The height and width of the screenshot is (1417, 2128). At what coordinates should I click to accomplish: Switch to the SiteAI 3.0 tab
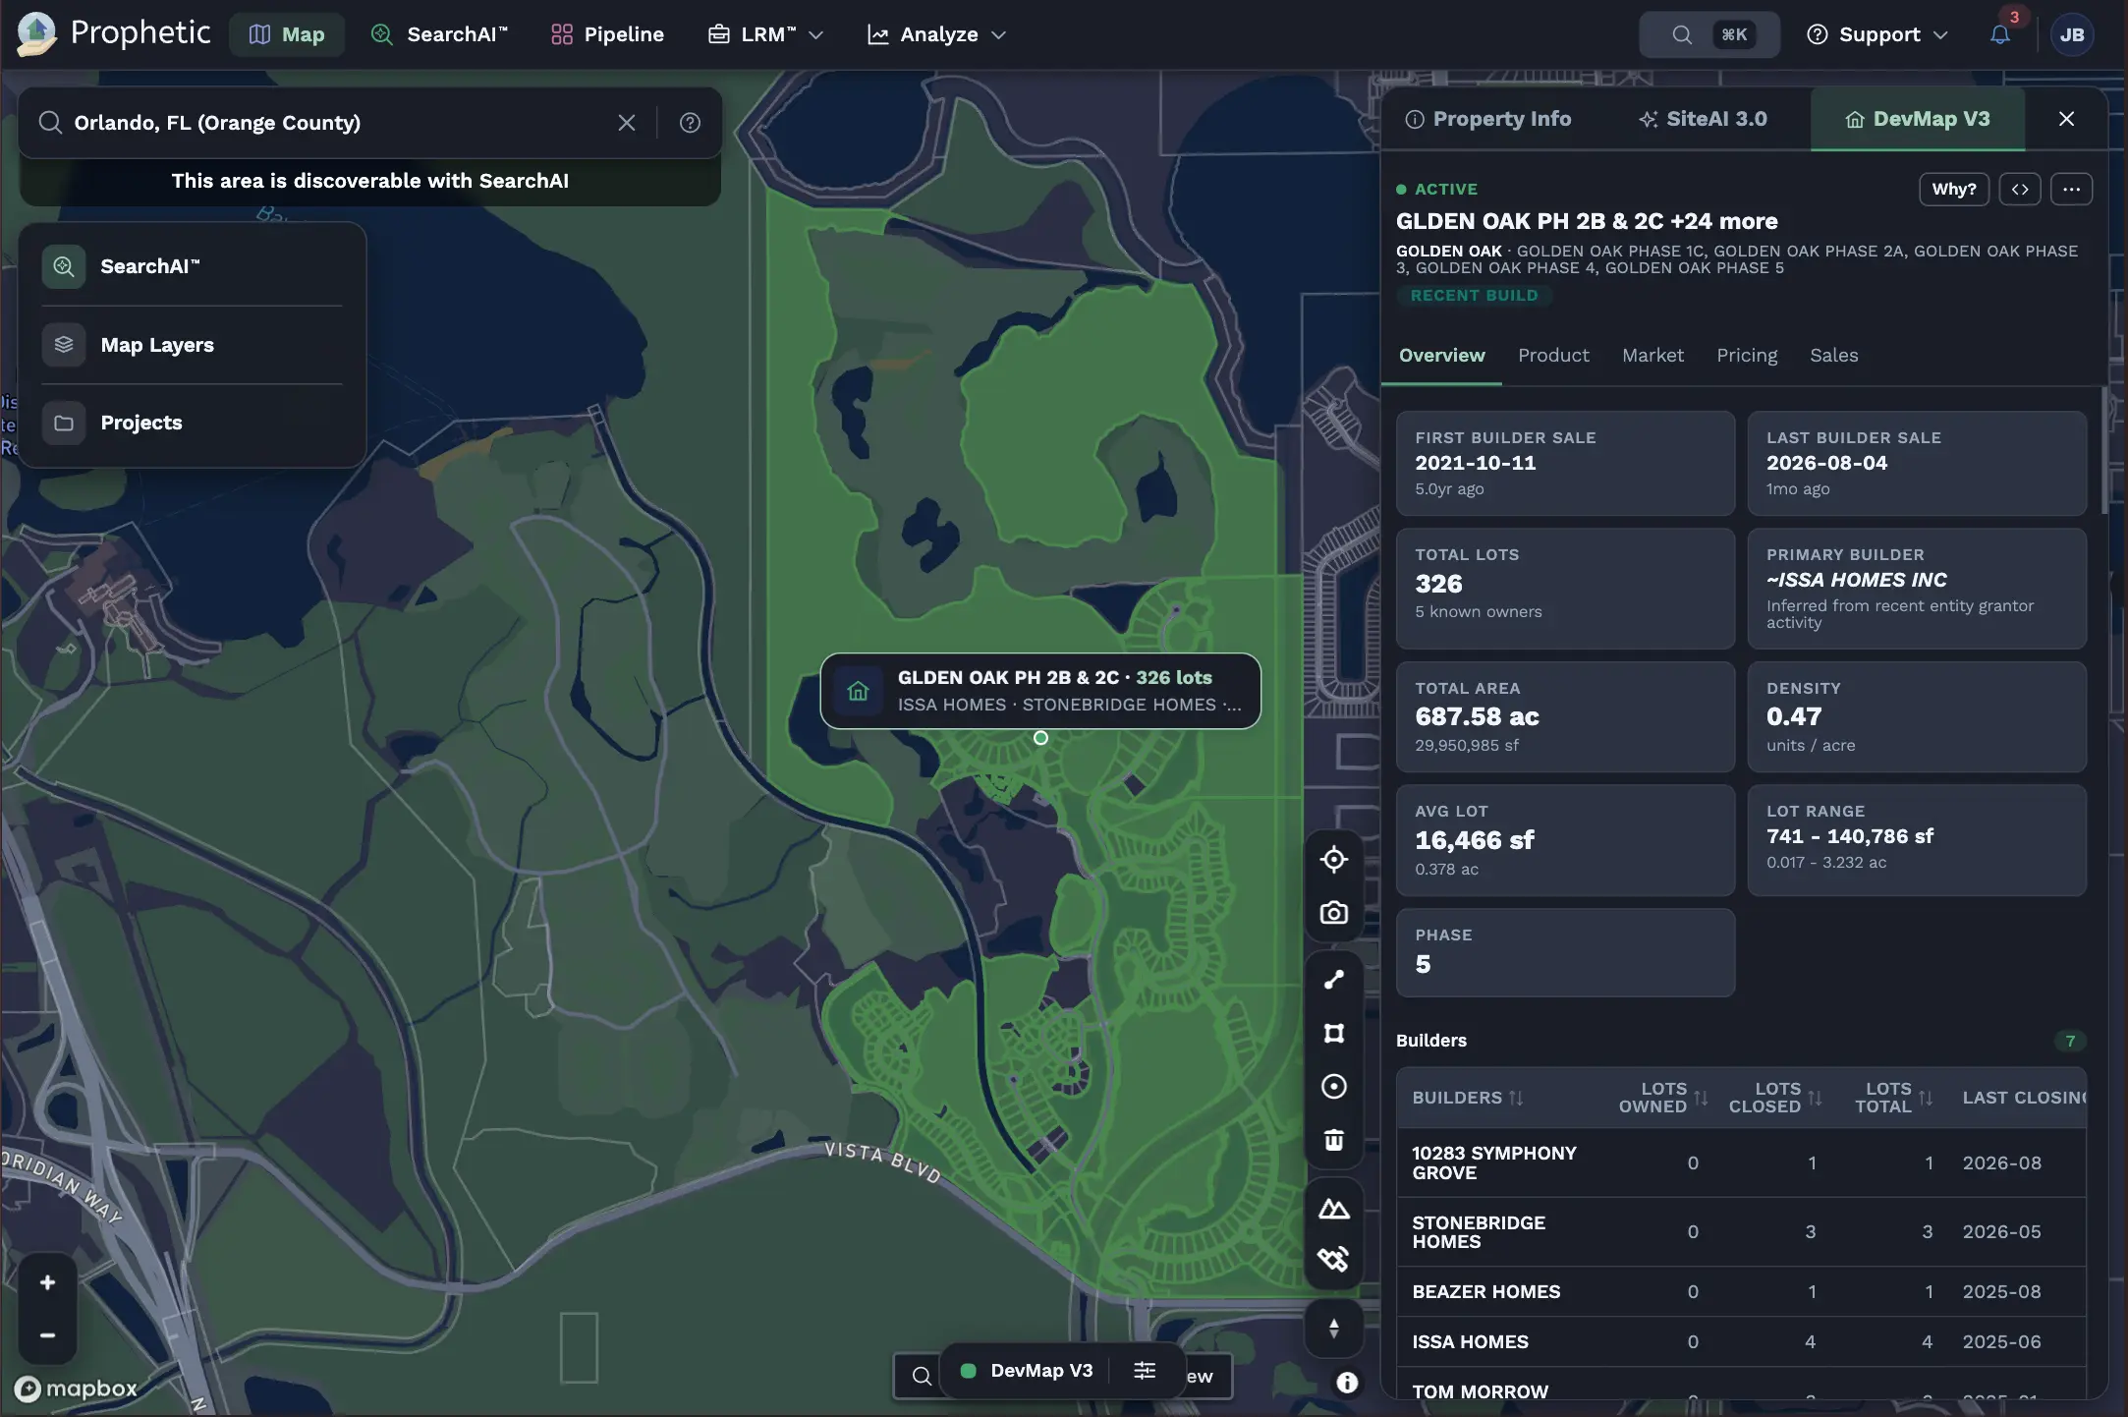(1704, 119)
